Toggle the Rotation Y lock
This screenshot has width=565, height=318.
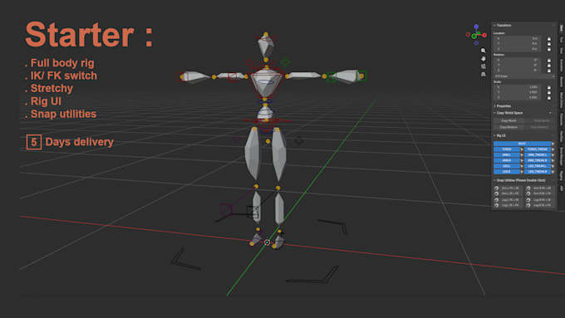point(548,66)
